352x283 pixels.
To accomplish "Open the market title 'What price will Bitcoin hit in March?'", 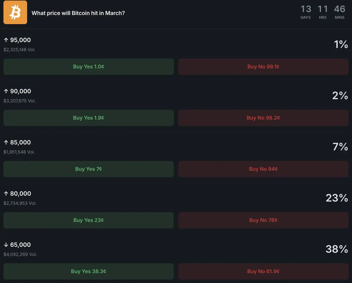I will click(78, 13).
